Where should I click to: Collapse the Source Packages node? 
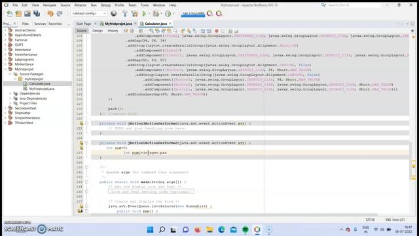10,74
